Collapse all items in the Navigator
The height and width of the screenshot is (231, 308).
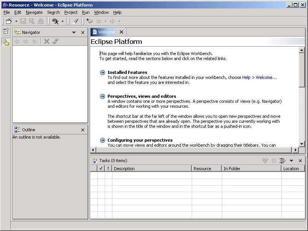(x=47, y=41)
